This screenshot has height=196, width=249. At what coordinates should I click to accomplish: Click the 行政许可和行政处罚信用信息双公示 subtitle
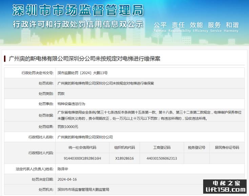click(78, 24)
